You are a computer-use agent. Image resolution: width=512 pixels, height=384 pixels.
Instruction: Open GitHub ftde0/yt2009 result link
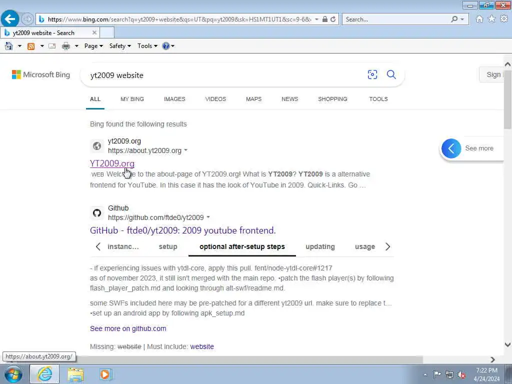[182, 230]
